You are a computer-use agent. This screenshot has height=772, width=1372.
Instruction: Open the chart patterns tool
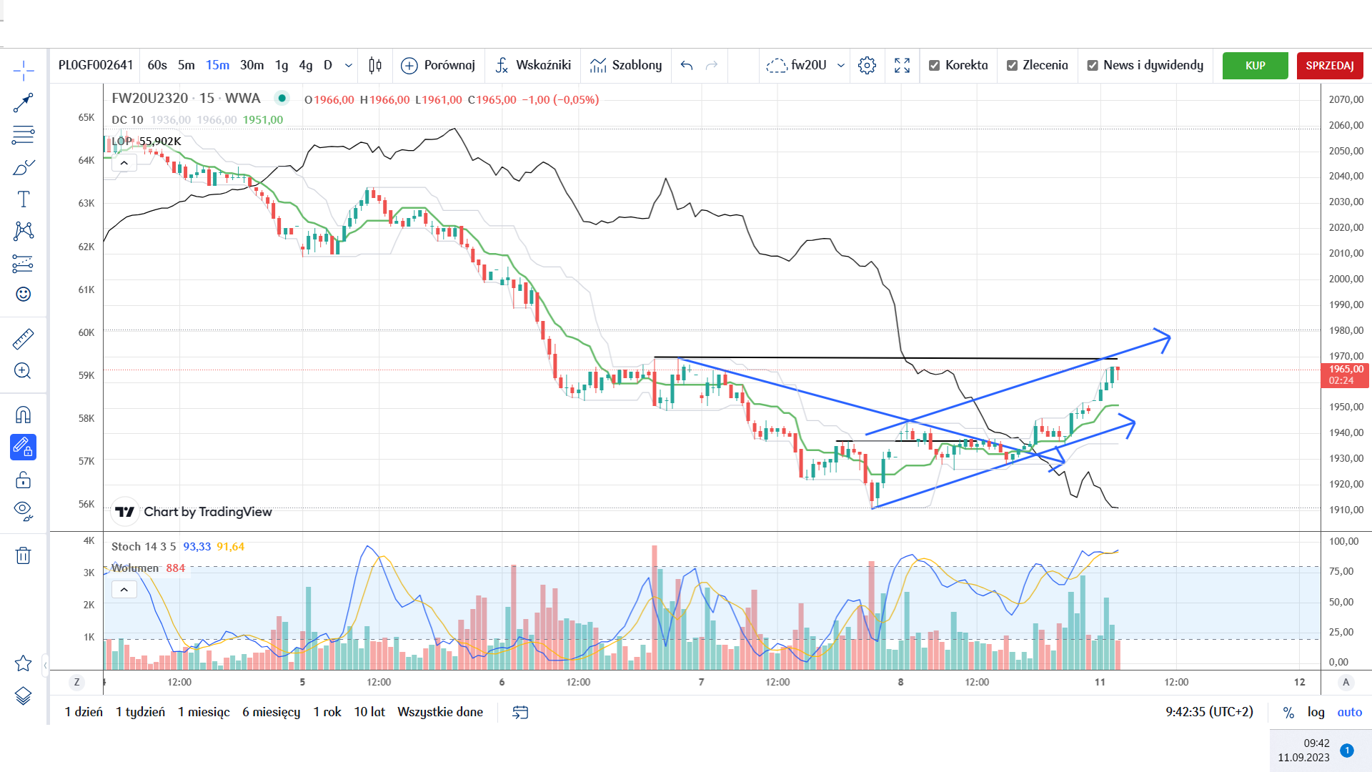(x=24, y=230)
